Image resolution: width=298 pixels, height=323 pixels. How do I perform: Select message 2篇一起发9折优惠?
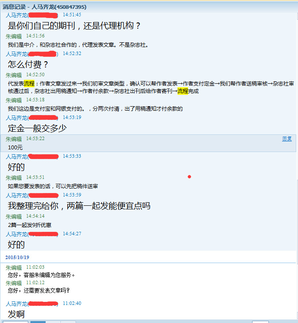30,225
